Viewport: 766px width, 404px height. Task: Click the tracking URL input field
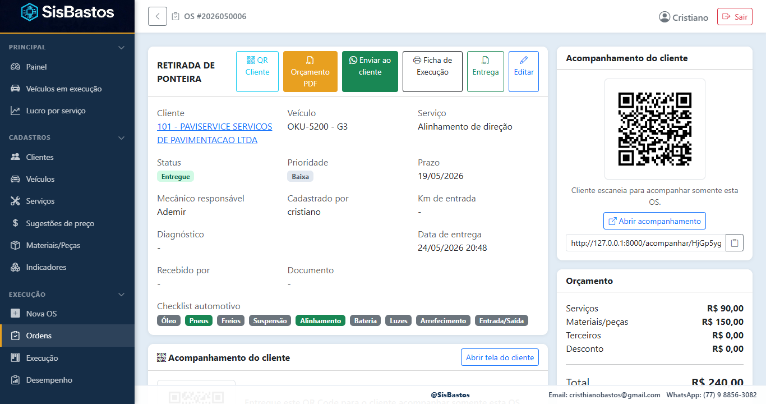coord(646,243)
